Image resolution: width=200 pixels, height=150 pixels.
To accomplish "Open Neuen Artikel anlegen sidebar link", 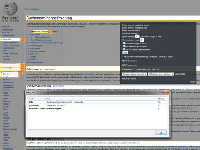I will 12,45.
